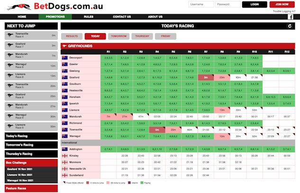Open Sunderland R7 cell showing 02:44
The image size is (300, 193).
pyautogui.click(x=206, y=175)
